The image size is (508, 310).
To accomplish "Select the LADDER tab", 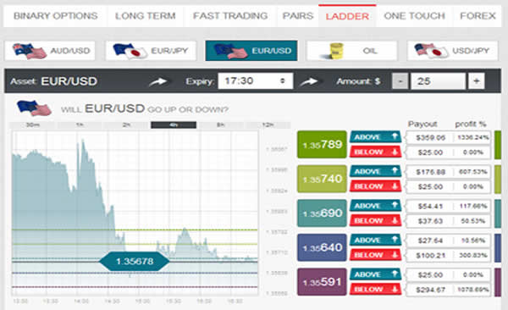I will 347,16.
